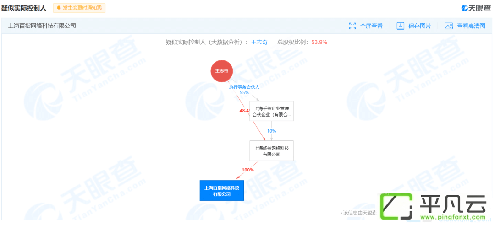Screen dimensions: 495x225
Task: Click the HD picture view icon
Action: click(449, 26)
